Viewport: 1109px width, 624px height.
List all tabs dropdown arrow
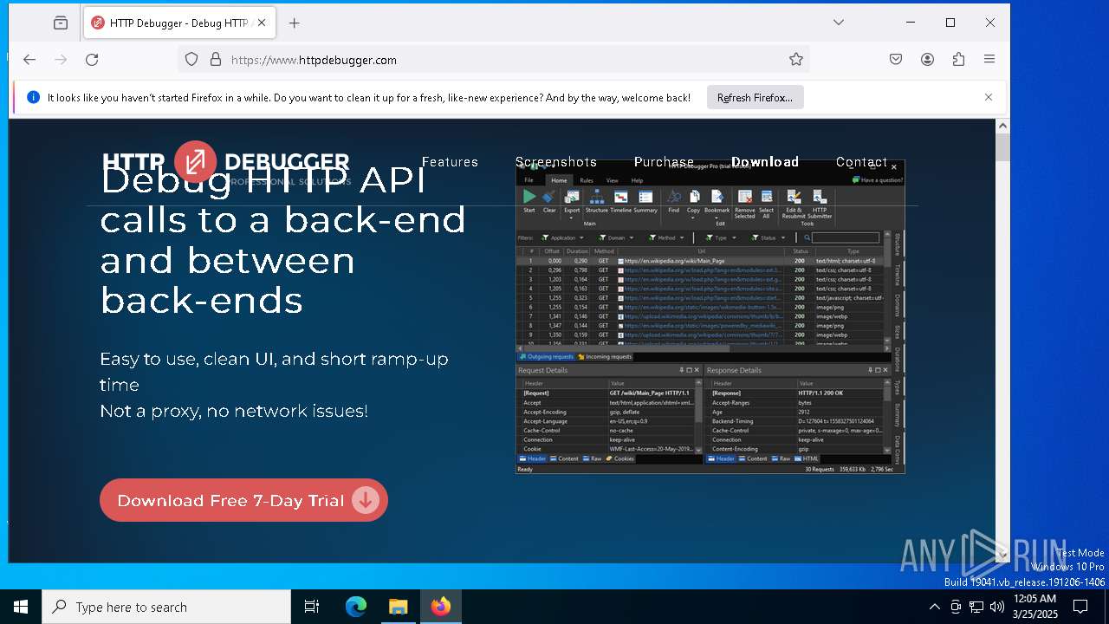click(838, 23)
